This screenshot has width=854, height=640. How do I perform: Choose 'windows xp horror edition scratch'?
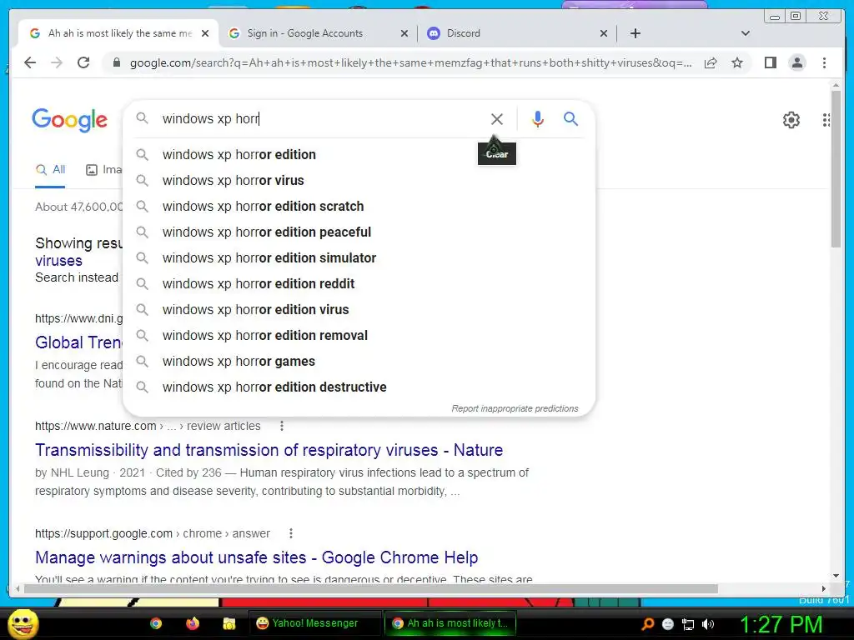359,207
